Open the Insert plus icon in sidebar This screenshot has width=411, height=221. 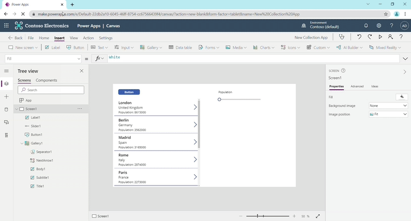(6, 97)
